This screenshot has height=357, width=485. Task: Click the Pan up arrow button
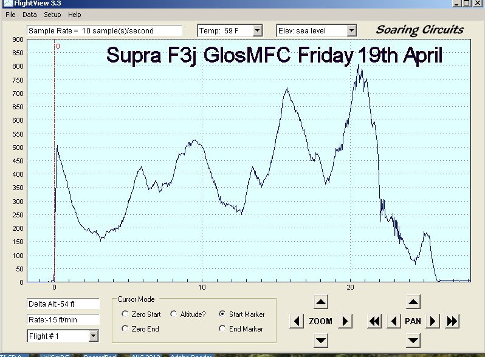pos(413,302)
